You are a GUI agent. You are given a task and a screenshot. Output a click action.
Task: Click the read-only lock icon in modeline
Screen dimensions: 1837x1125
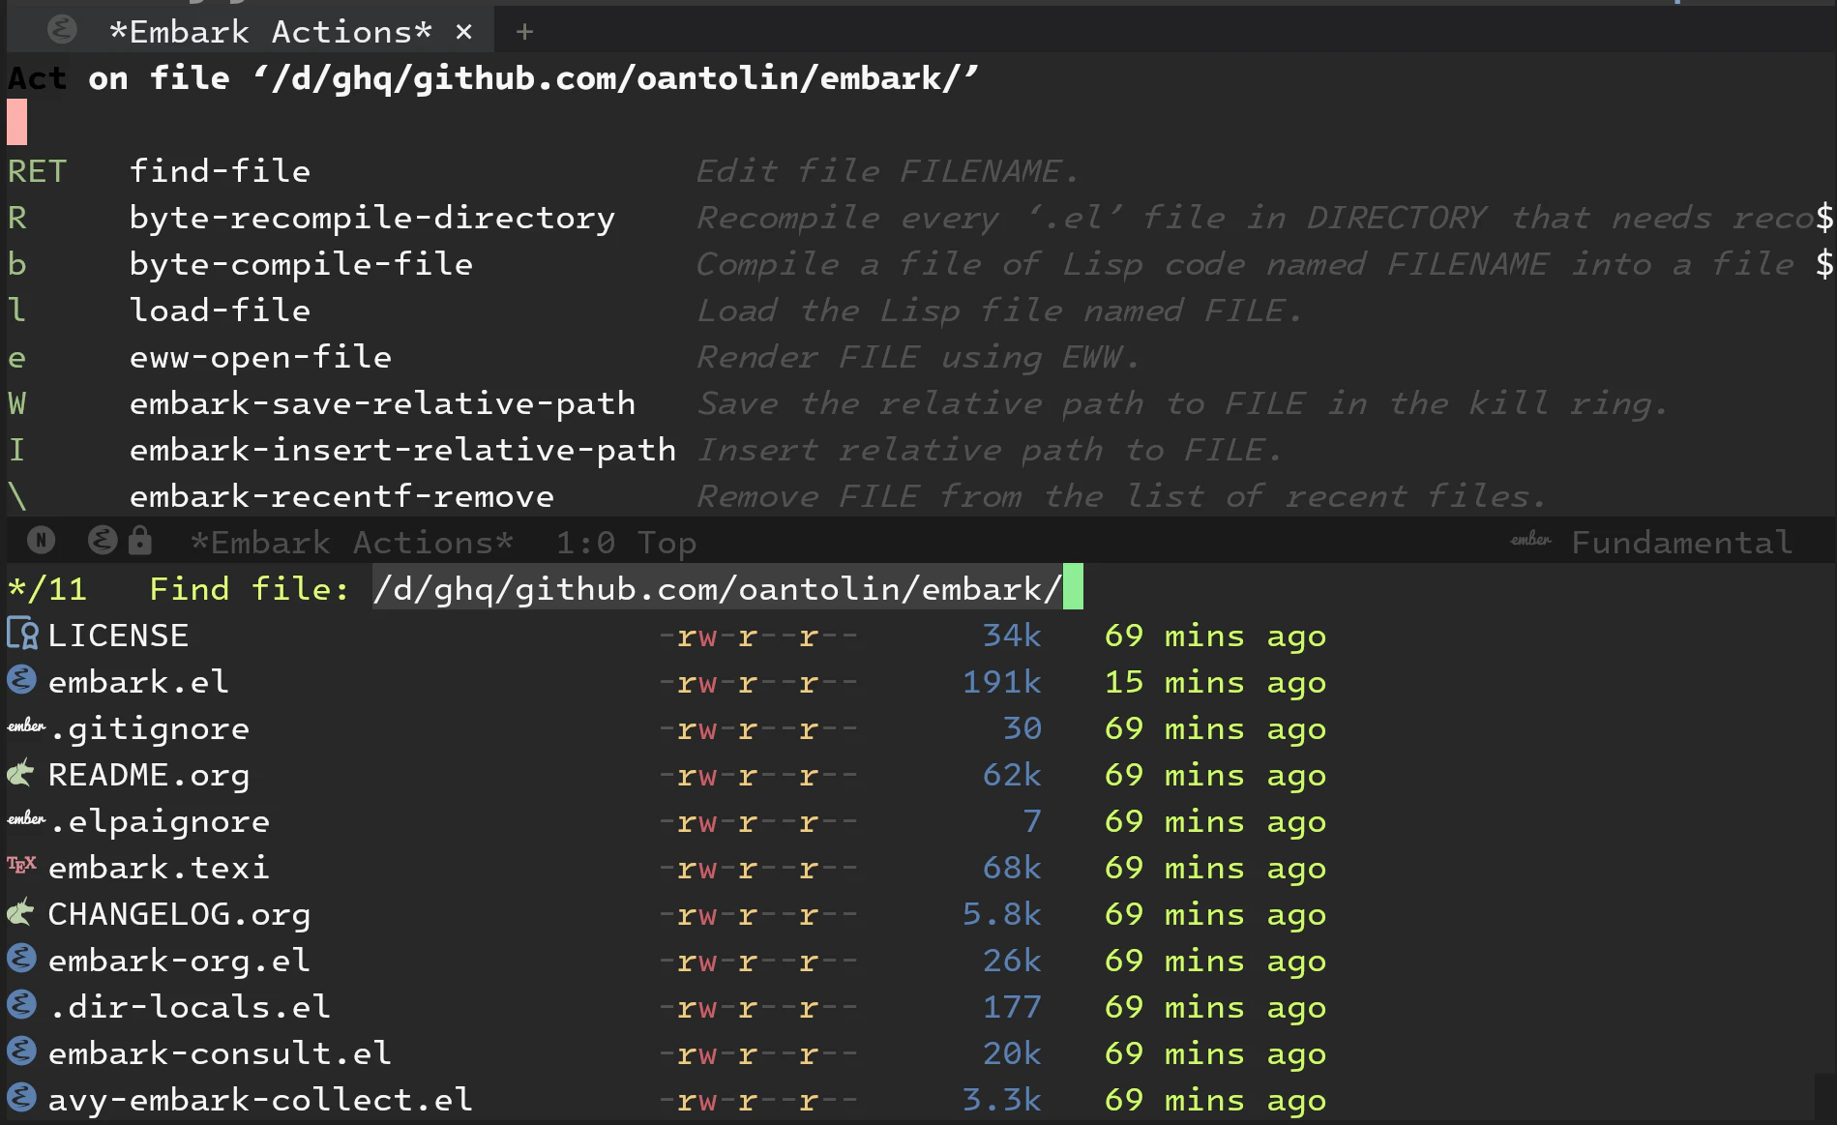coord(140,540)
